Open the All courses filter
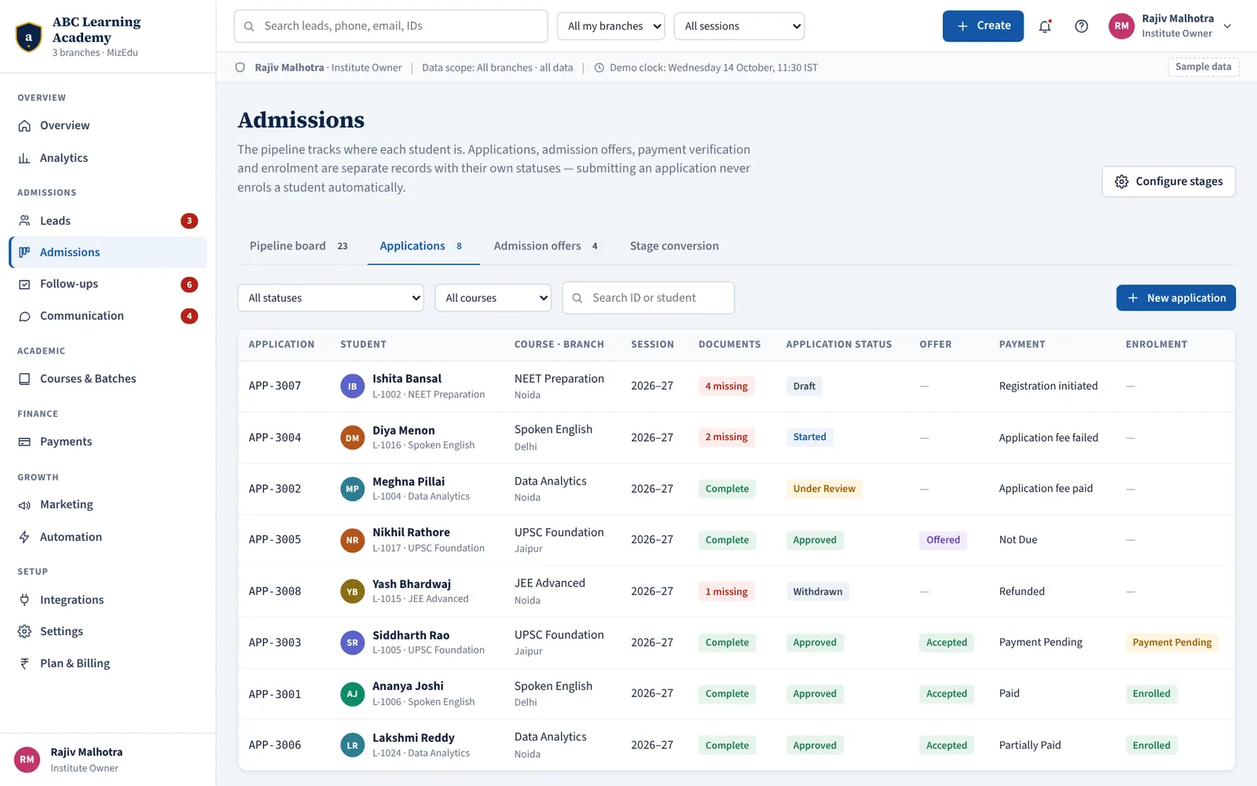1257x786 pixels. click(493, 298)
